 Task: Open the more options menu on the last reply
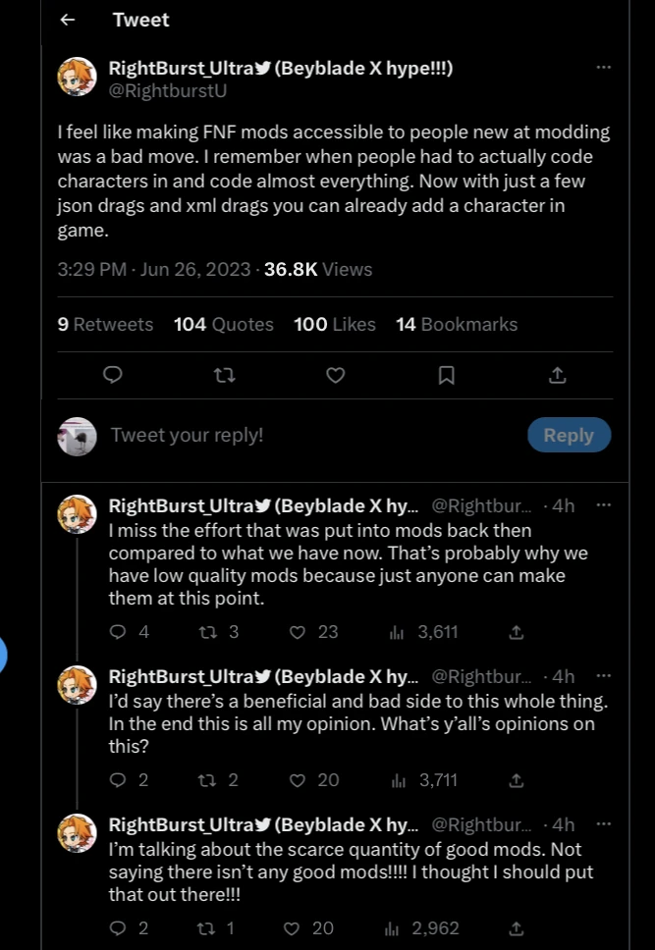[x=604, y=823]
